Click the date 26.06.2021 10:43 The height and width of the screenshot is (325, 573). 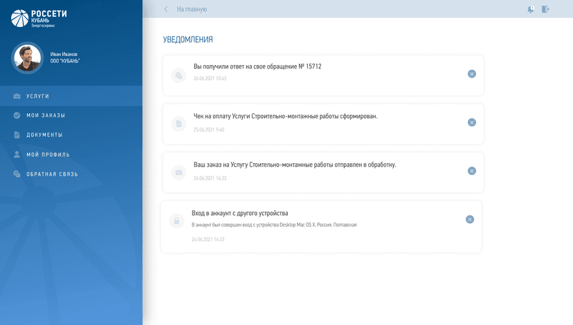(x=210, y=78)
